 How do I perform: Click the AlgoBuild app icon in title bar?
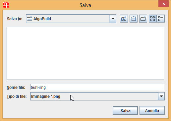(6, 5)
